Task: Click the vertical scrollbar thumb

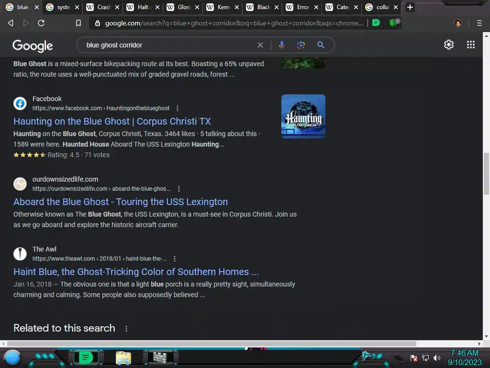Action: [x=486, y=173]
